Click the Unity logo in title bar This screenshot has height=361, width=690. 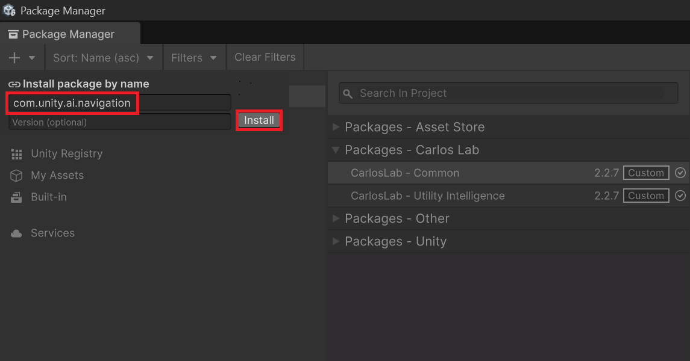click(x=9, y=10)
